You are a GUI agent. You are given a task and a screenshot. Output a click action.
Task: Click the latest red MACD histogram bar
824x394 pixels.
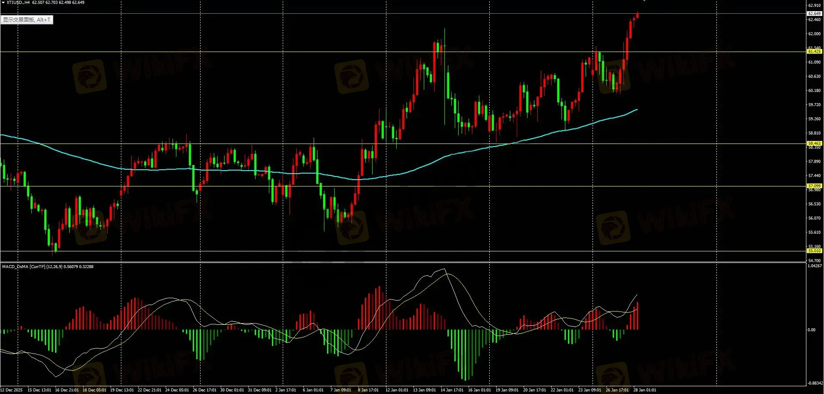tap(637, 316)
